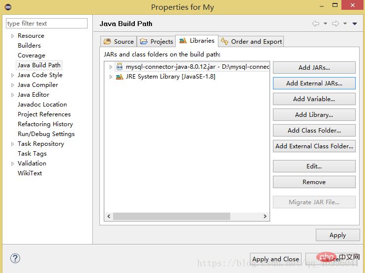
Task: Click the back navigation arrow icon
Action: click(x=316, y=24)
